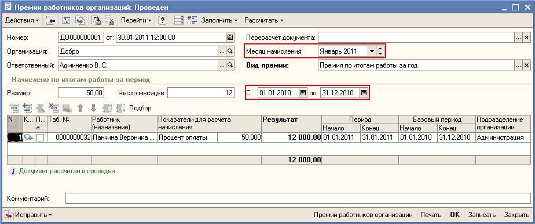Screen dimensions: 535x224
Task: Click the OK button
Action: pyautogui.click(x=455, y=215)
